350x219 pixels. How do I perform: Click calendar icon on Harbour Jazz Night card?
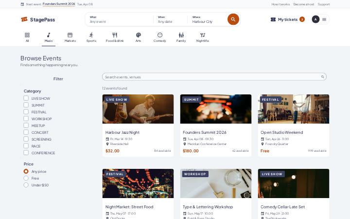[x=107, y=139]
